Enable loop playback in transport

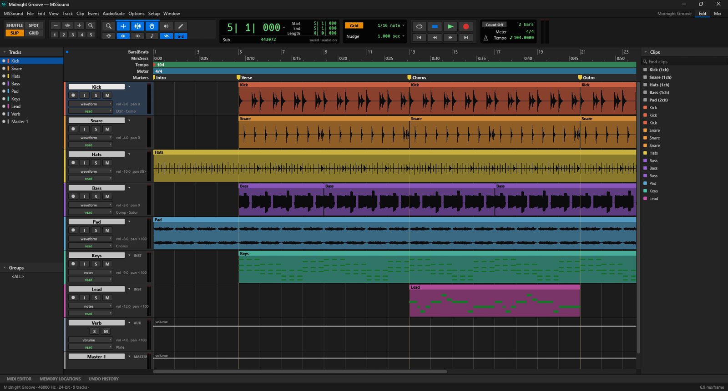[x=419, y=26]
